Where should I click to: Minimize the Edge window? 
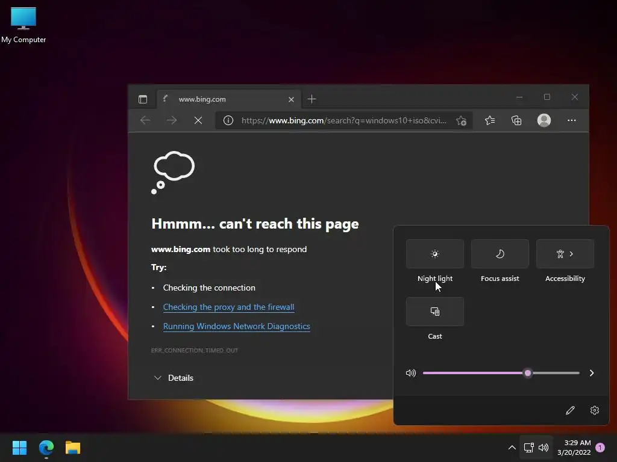tap(519, 97)
